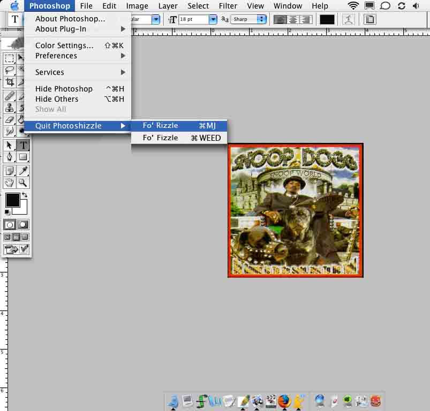430x411 pixels.
Task: Set Standard Screen Mode
Action: tap(7, 237)
